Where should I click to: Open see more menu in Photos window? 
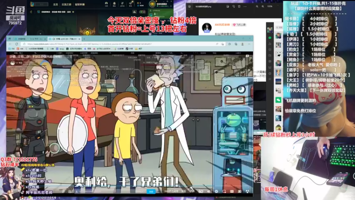(245, 7)
